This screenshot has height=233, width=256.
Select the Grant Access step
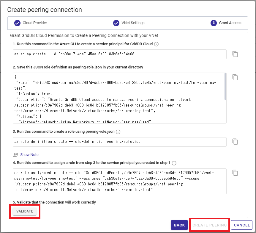[226, 23]
